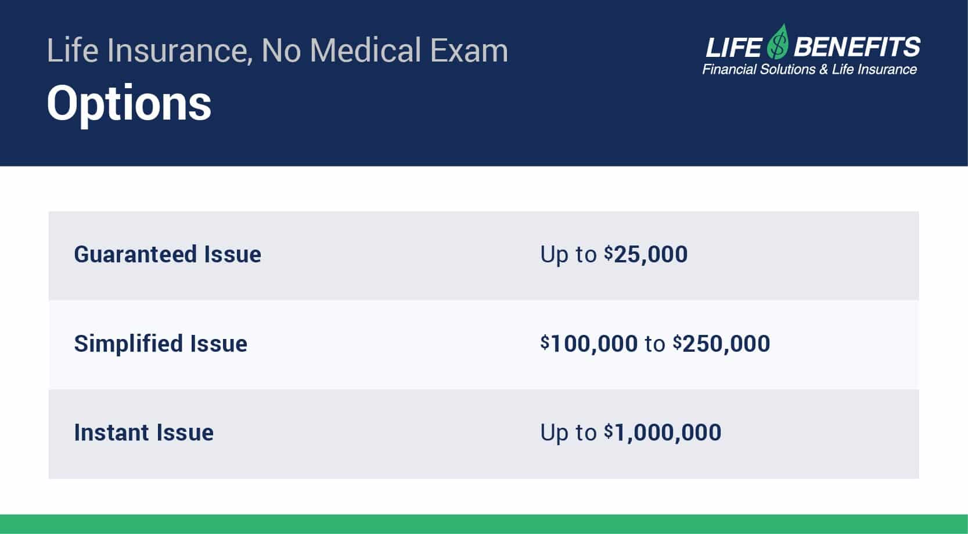Click the word BENEFITS in the logo
The width and height of the screenshot is (968, 534).
(857, 47)
